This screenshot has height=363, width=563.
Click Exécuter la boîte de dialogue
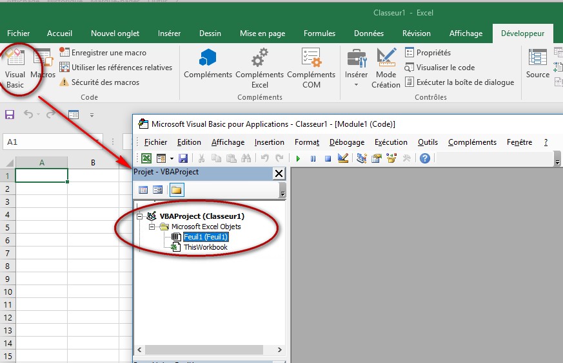(x=460, y=82)
